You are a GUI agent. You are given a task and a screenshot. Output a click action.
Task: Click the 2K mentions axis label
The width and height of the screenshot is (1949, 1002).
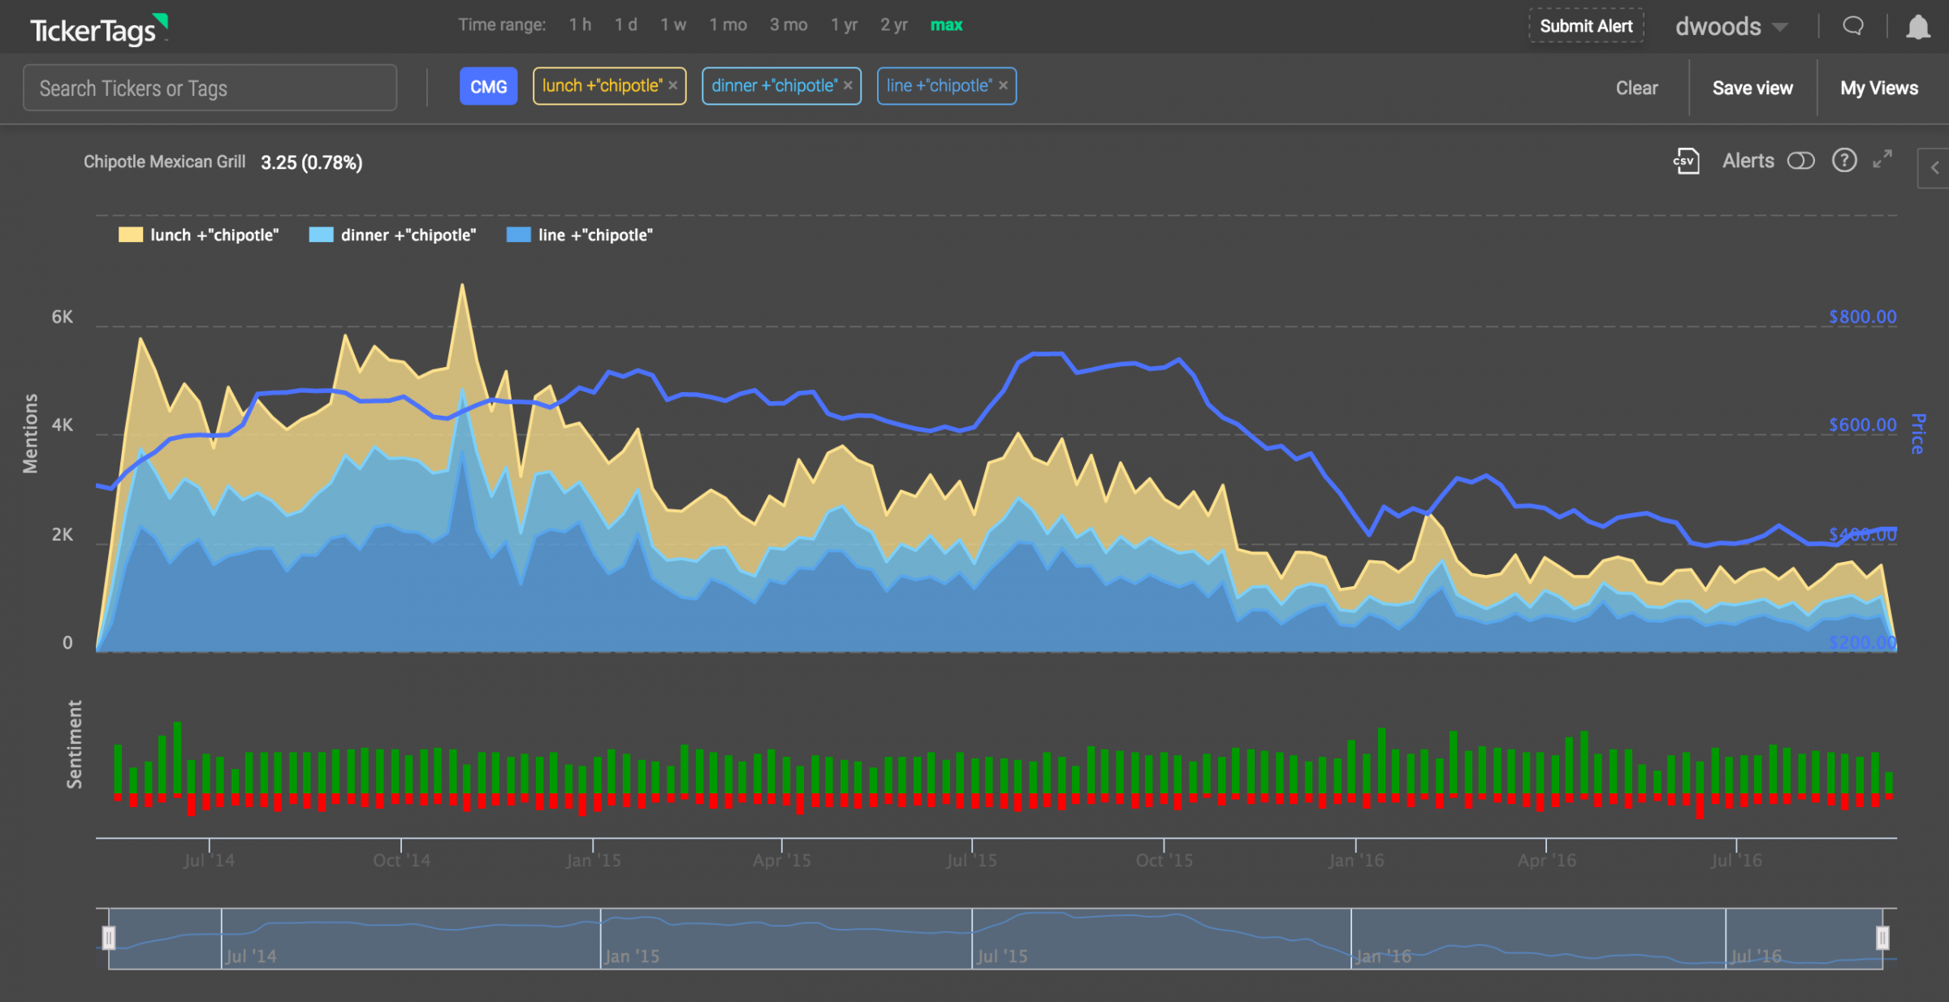click(x=63, y=534)
